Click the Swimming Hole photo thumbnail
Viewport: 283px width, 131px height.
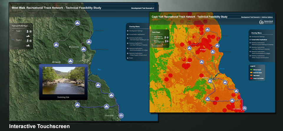(63, 81)
